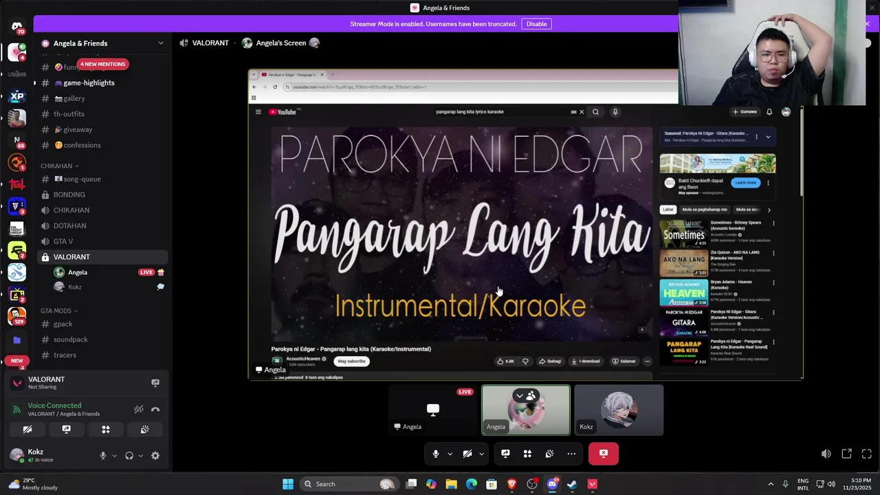This screenshot has width=880, height=495.
Task: Select Kokz in VALORANT voice member list
Action: [109, 287]
